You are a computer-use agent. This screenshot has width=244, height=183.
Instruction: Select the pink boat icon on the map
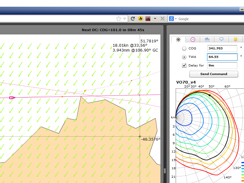12,98
